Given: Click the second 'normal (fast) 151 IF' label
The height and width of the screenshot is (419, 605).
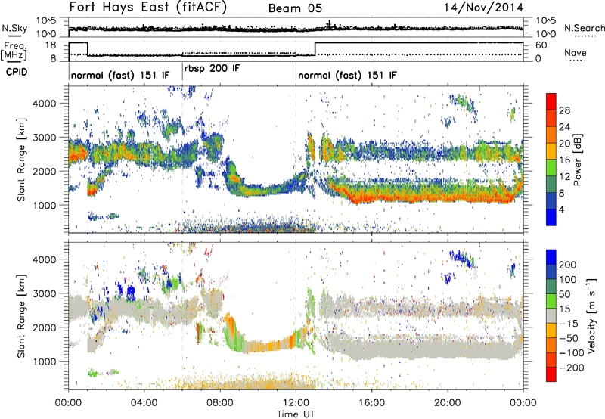Looking at the screenshot, I should [x=347, y=75].
